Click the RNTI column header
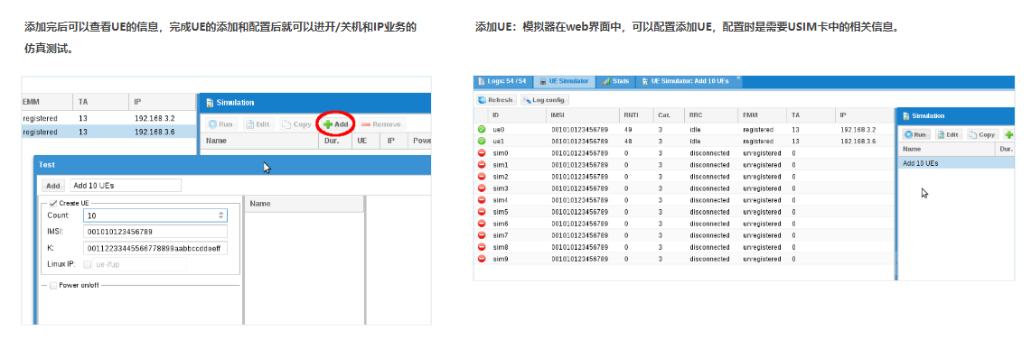Image resolution: width=1031 pixels, height=357 pixels. pyautogui.click(x=636, y=114)
